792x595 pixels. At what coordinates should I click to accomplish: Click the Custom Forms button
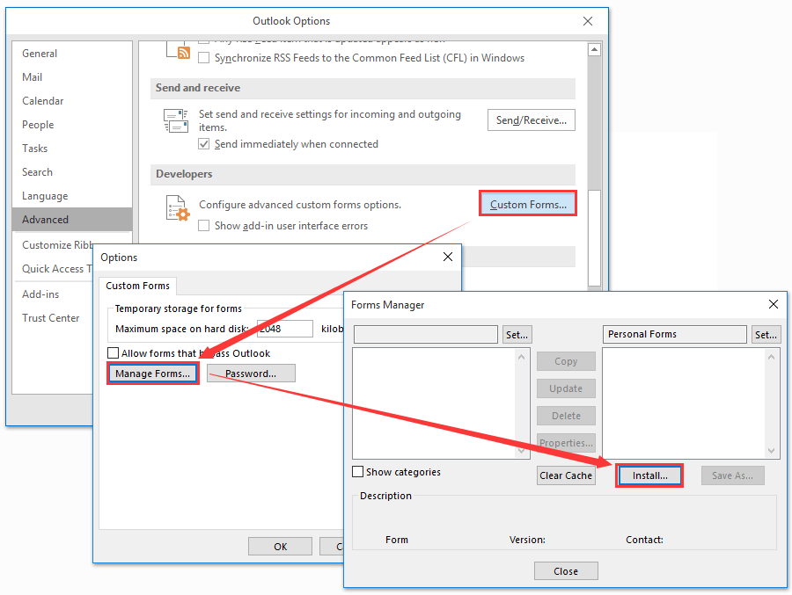[527, 202]
